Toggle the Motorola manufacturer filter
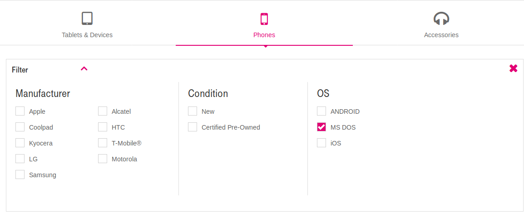Screen dimensions: 524x213 pyautogui.click(x=103, y=159)
